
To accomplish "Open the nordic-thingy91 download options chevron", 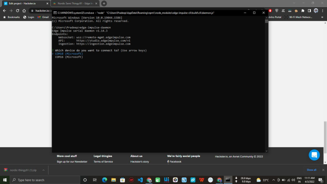I will (x=44, y=170).
